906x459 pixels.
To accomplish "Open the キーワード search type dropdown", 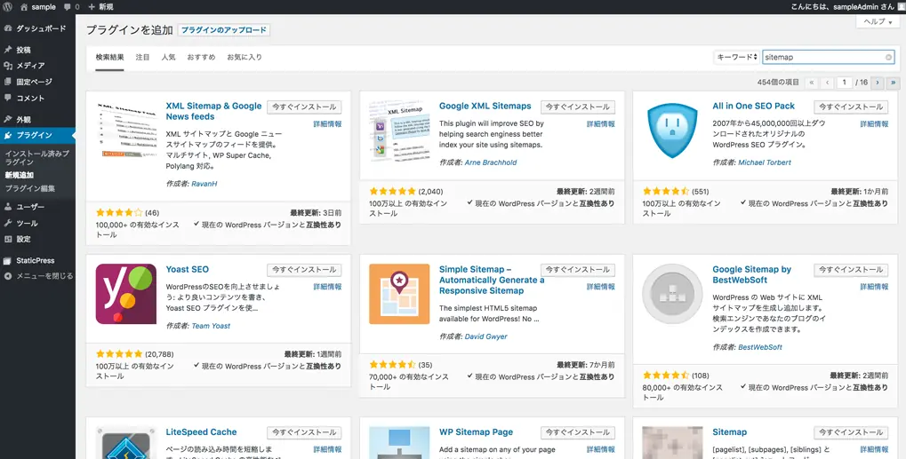I will click(x=737, y=57).
